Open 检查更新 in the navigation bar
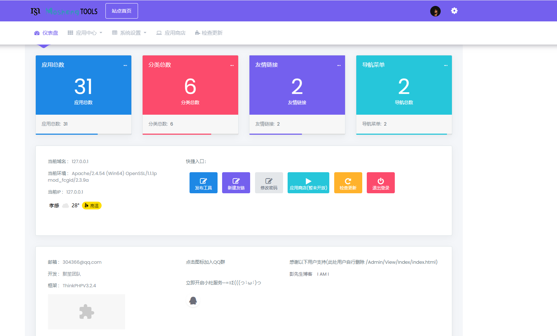This screenshot has width=557, height=336. click(x=209, y=33)
